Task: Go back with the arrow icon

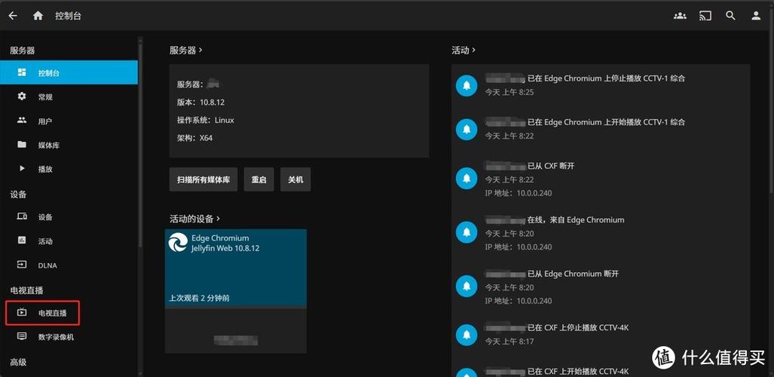Action: click(x=13, y=16)
